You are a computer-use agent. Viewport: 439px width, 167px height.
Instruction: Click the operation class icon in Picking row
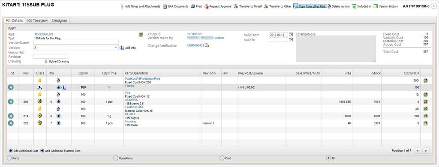40,87
